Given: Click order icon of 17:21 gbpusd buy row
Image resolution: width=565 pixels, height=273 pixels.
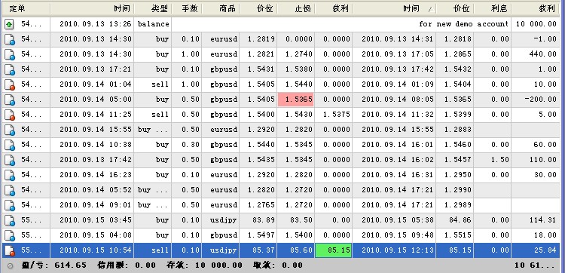Looking at the screenshot, I should coord(9,69).
